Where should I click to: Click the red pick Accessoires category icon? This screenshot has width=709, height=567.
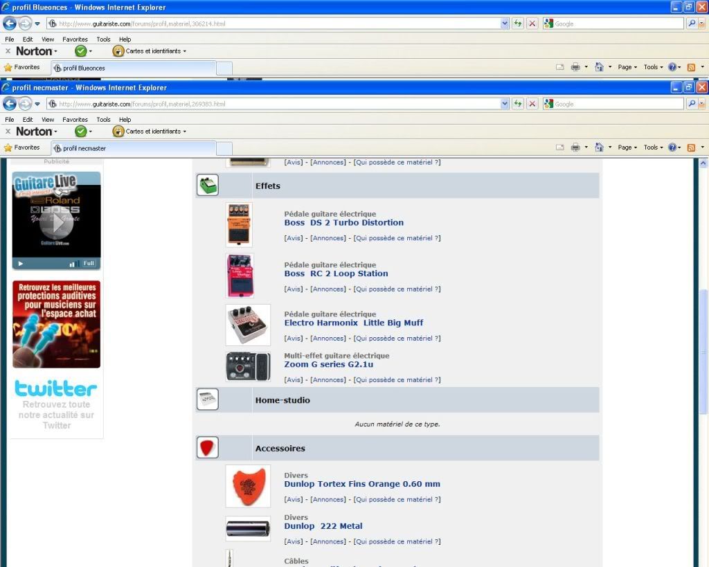[x=207, y=448]
